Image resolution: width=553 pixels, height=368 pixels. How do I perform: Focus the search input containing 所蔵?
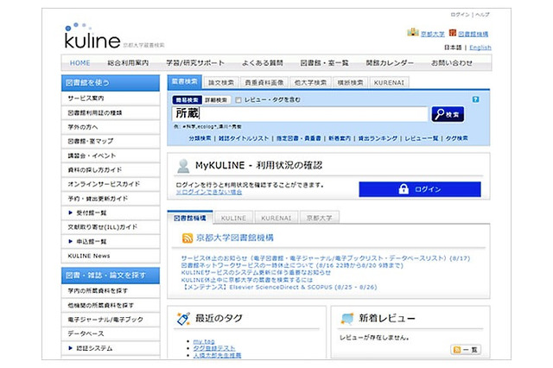click(x=300, y=113)
